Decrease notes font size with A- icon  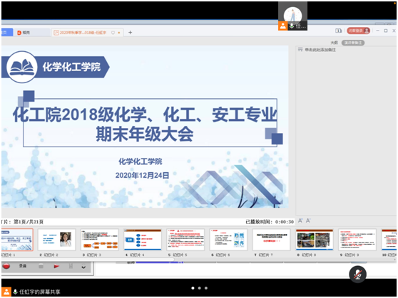[x=308, y=220]
